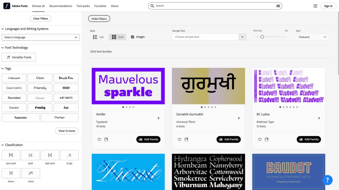Select the Mono classification icon

11,173
